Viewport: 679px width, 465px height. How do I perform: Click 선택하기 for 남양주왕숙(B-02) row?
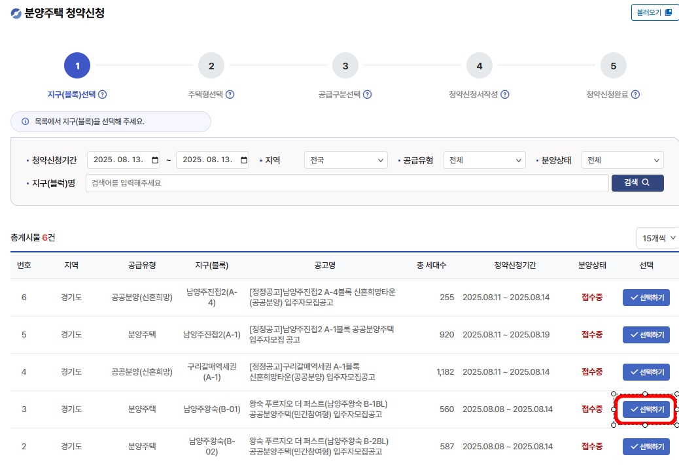coord(646,447)
